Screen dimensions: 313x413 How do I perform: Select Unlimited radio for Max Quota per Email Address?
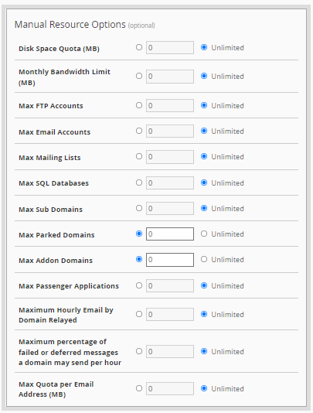click(x=204, y=388)
